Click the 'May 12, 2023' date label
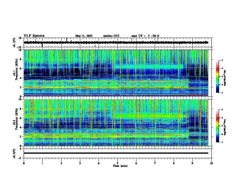The width and height of the screenshot is (238, 183). (84, 36)
